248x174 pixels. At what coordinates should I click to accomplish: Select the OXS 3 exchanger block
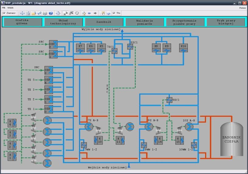(49, 70)
